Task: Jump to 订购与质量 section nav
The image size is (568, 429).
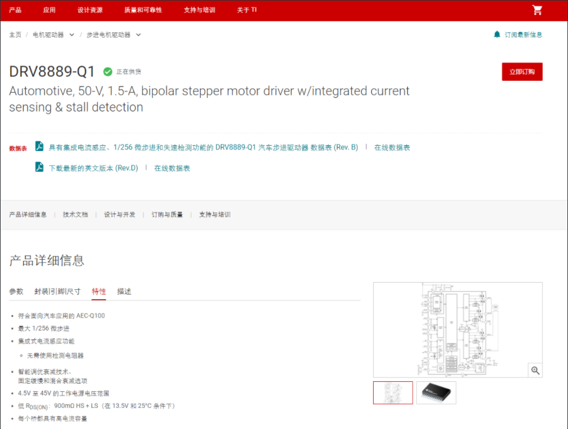Action: coord(167,215)
